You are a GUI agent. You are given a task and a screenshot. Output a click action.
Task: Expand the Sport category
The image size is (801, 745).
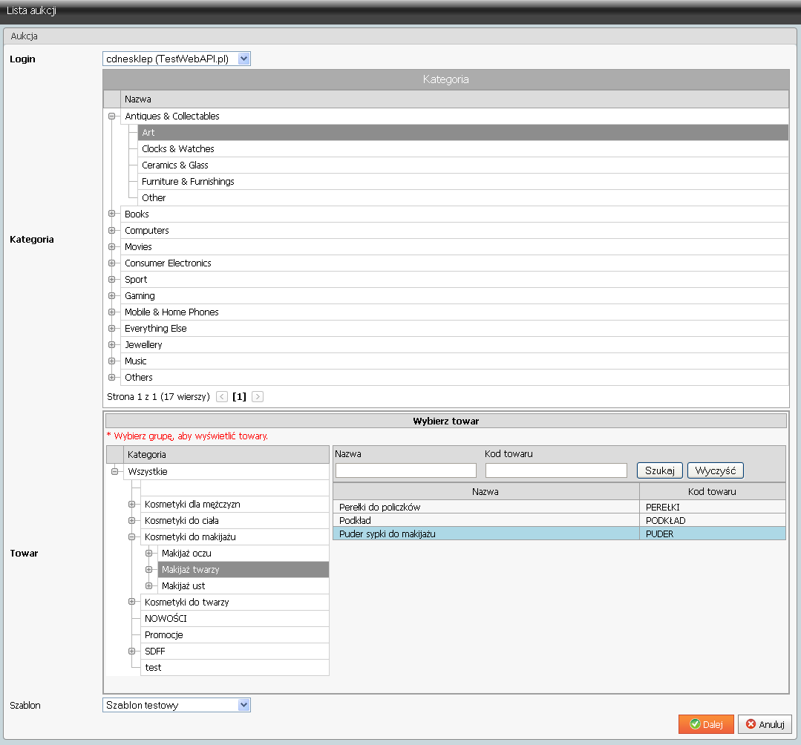(x=111, y=279)
